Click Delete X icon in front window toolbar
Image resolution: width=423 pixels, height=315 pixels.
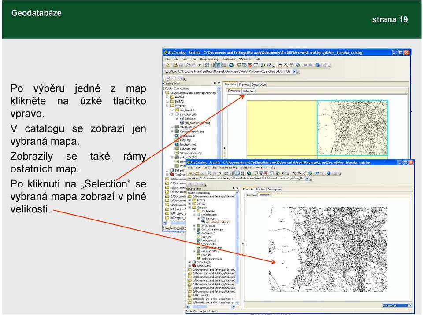point(219,173)
